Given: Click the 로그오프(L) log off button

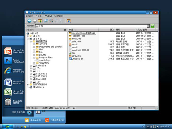Looking at the screenshot, I should [33, 120].
